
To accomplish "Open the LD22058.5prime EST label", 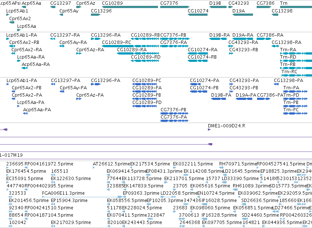I will click(x=179, y=193).
